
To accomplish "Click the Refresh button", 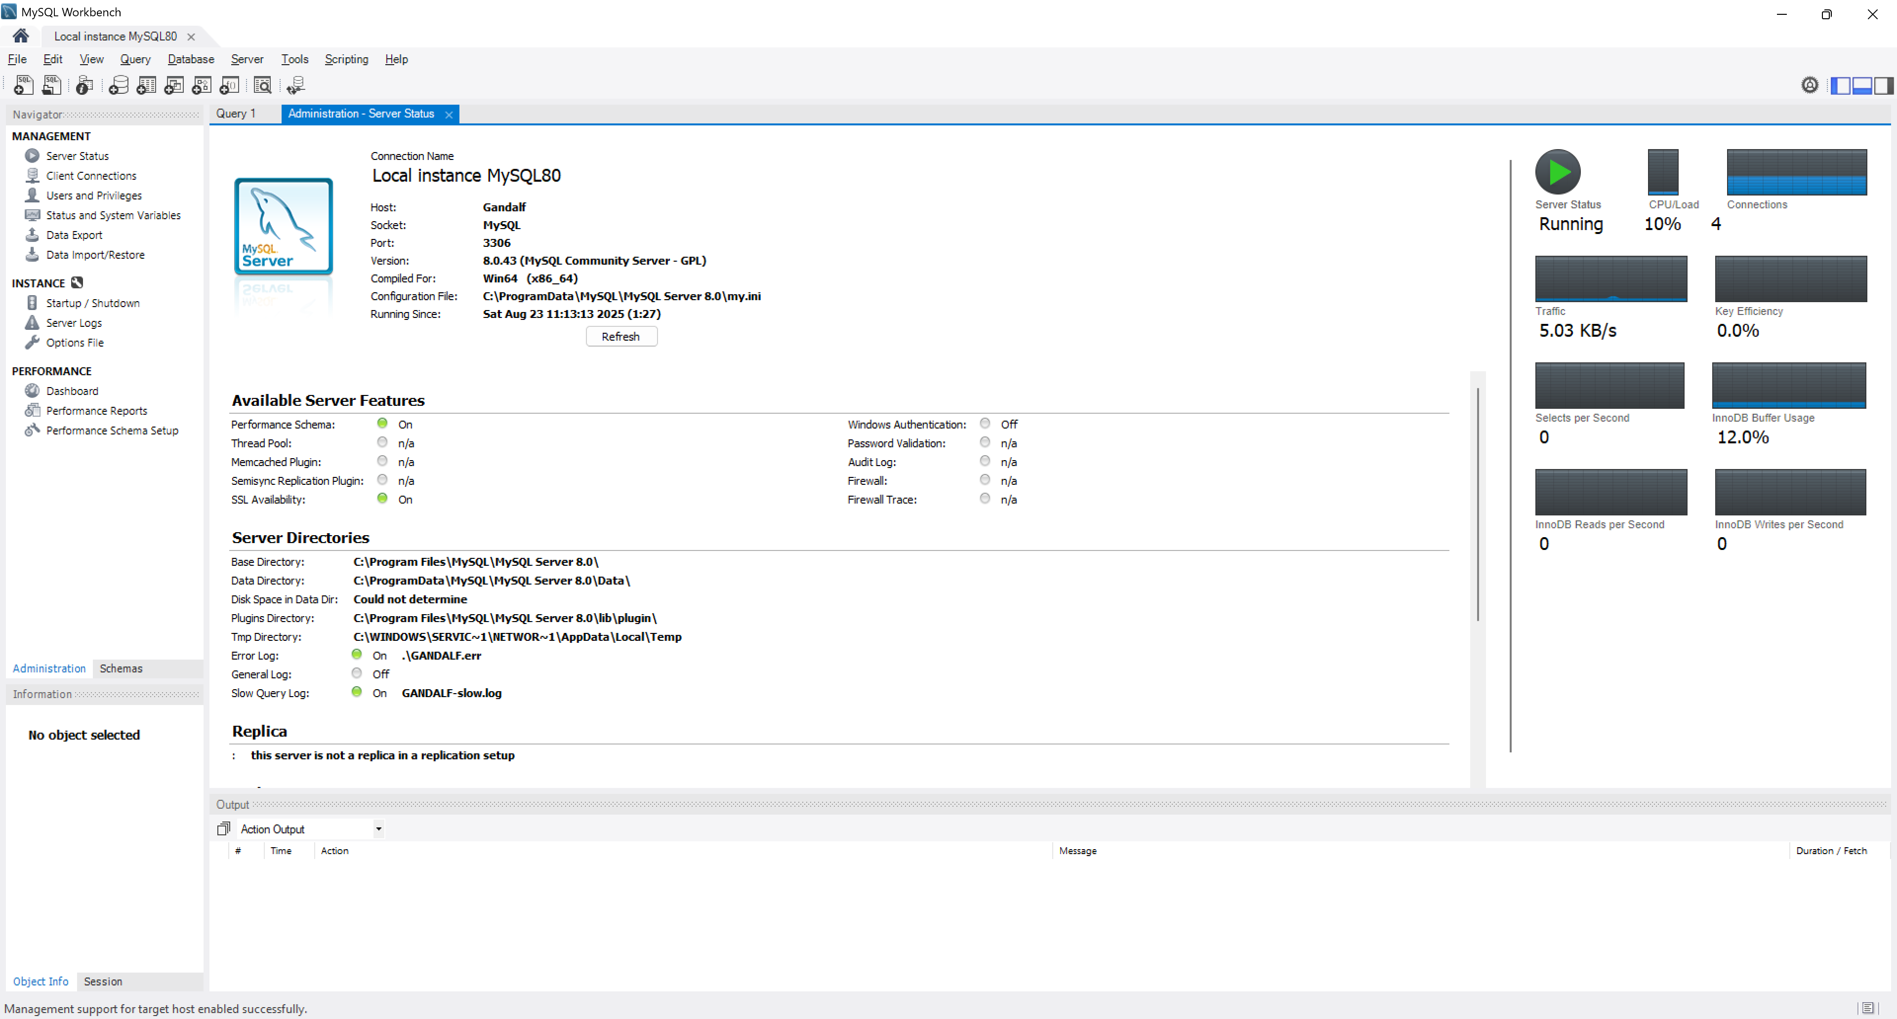I will pos(621,337).
